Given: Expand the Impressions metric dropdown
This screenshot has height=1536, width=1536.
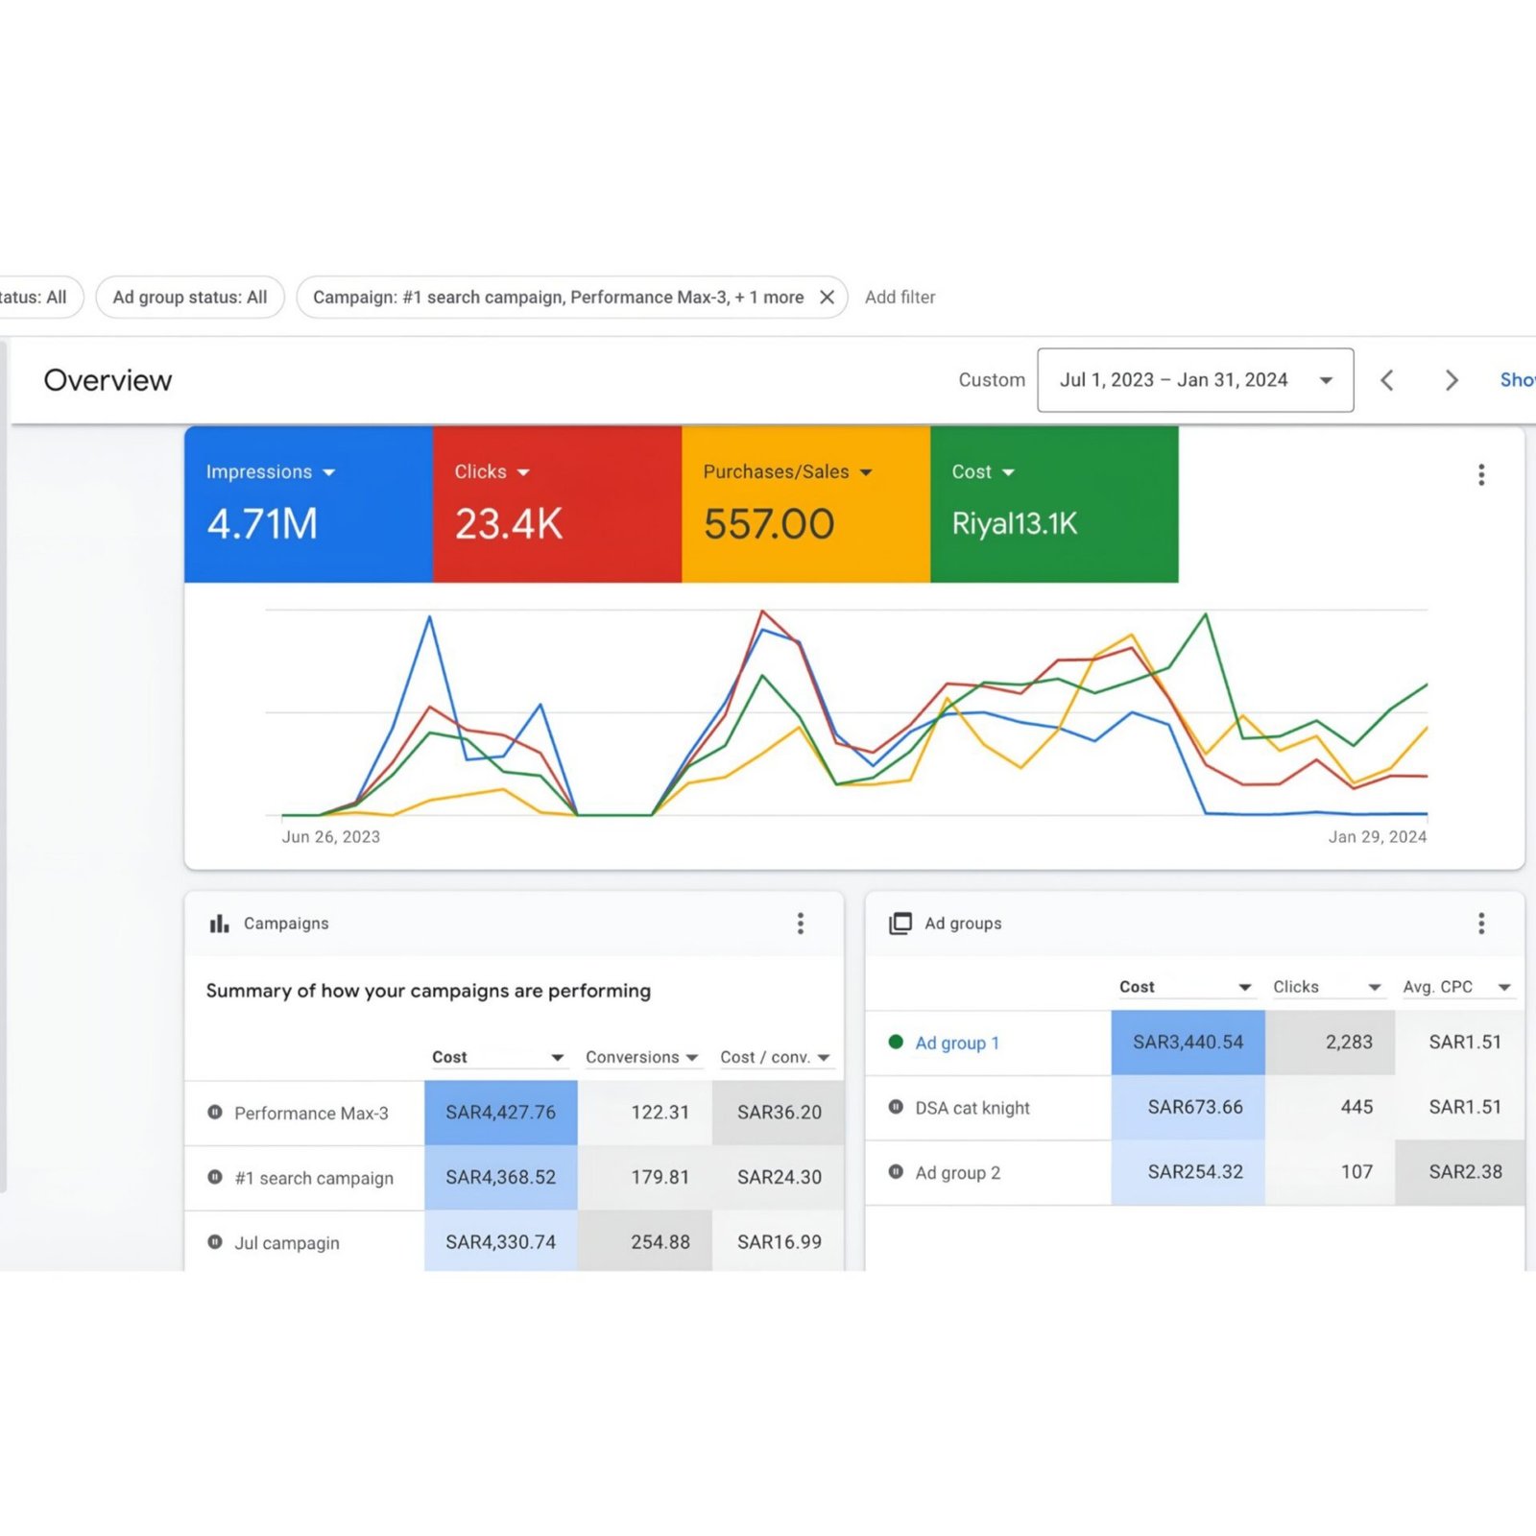Looking at the screenshot, I should [329, 472].
